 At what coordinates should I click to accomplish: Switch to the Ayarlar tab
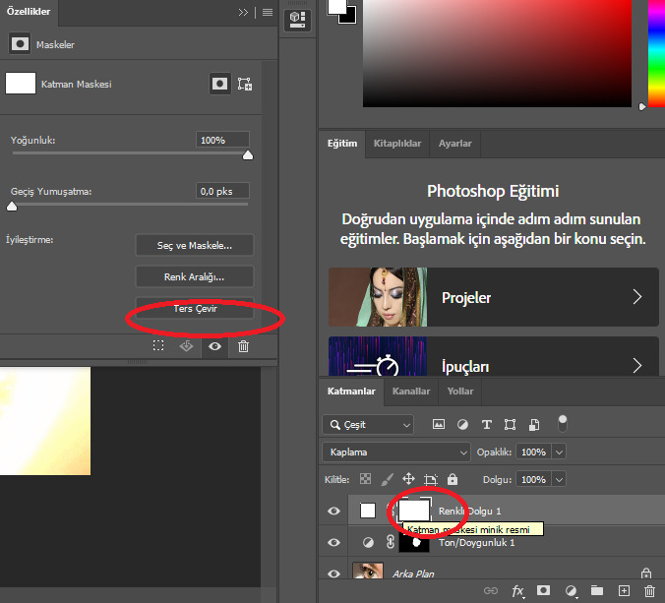pos(455,144)
